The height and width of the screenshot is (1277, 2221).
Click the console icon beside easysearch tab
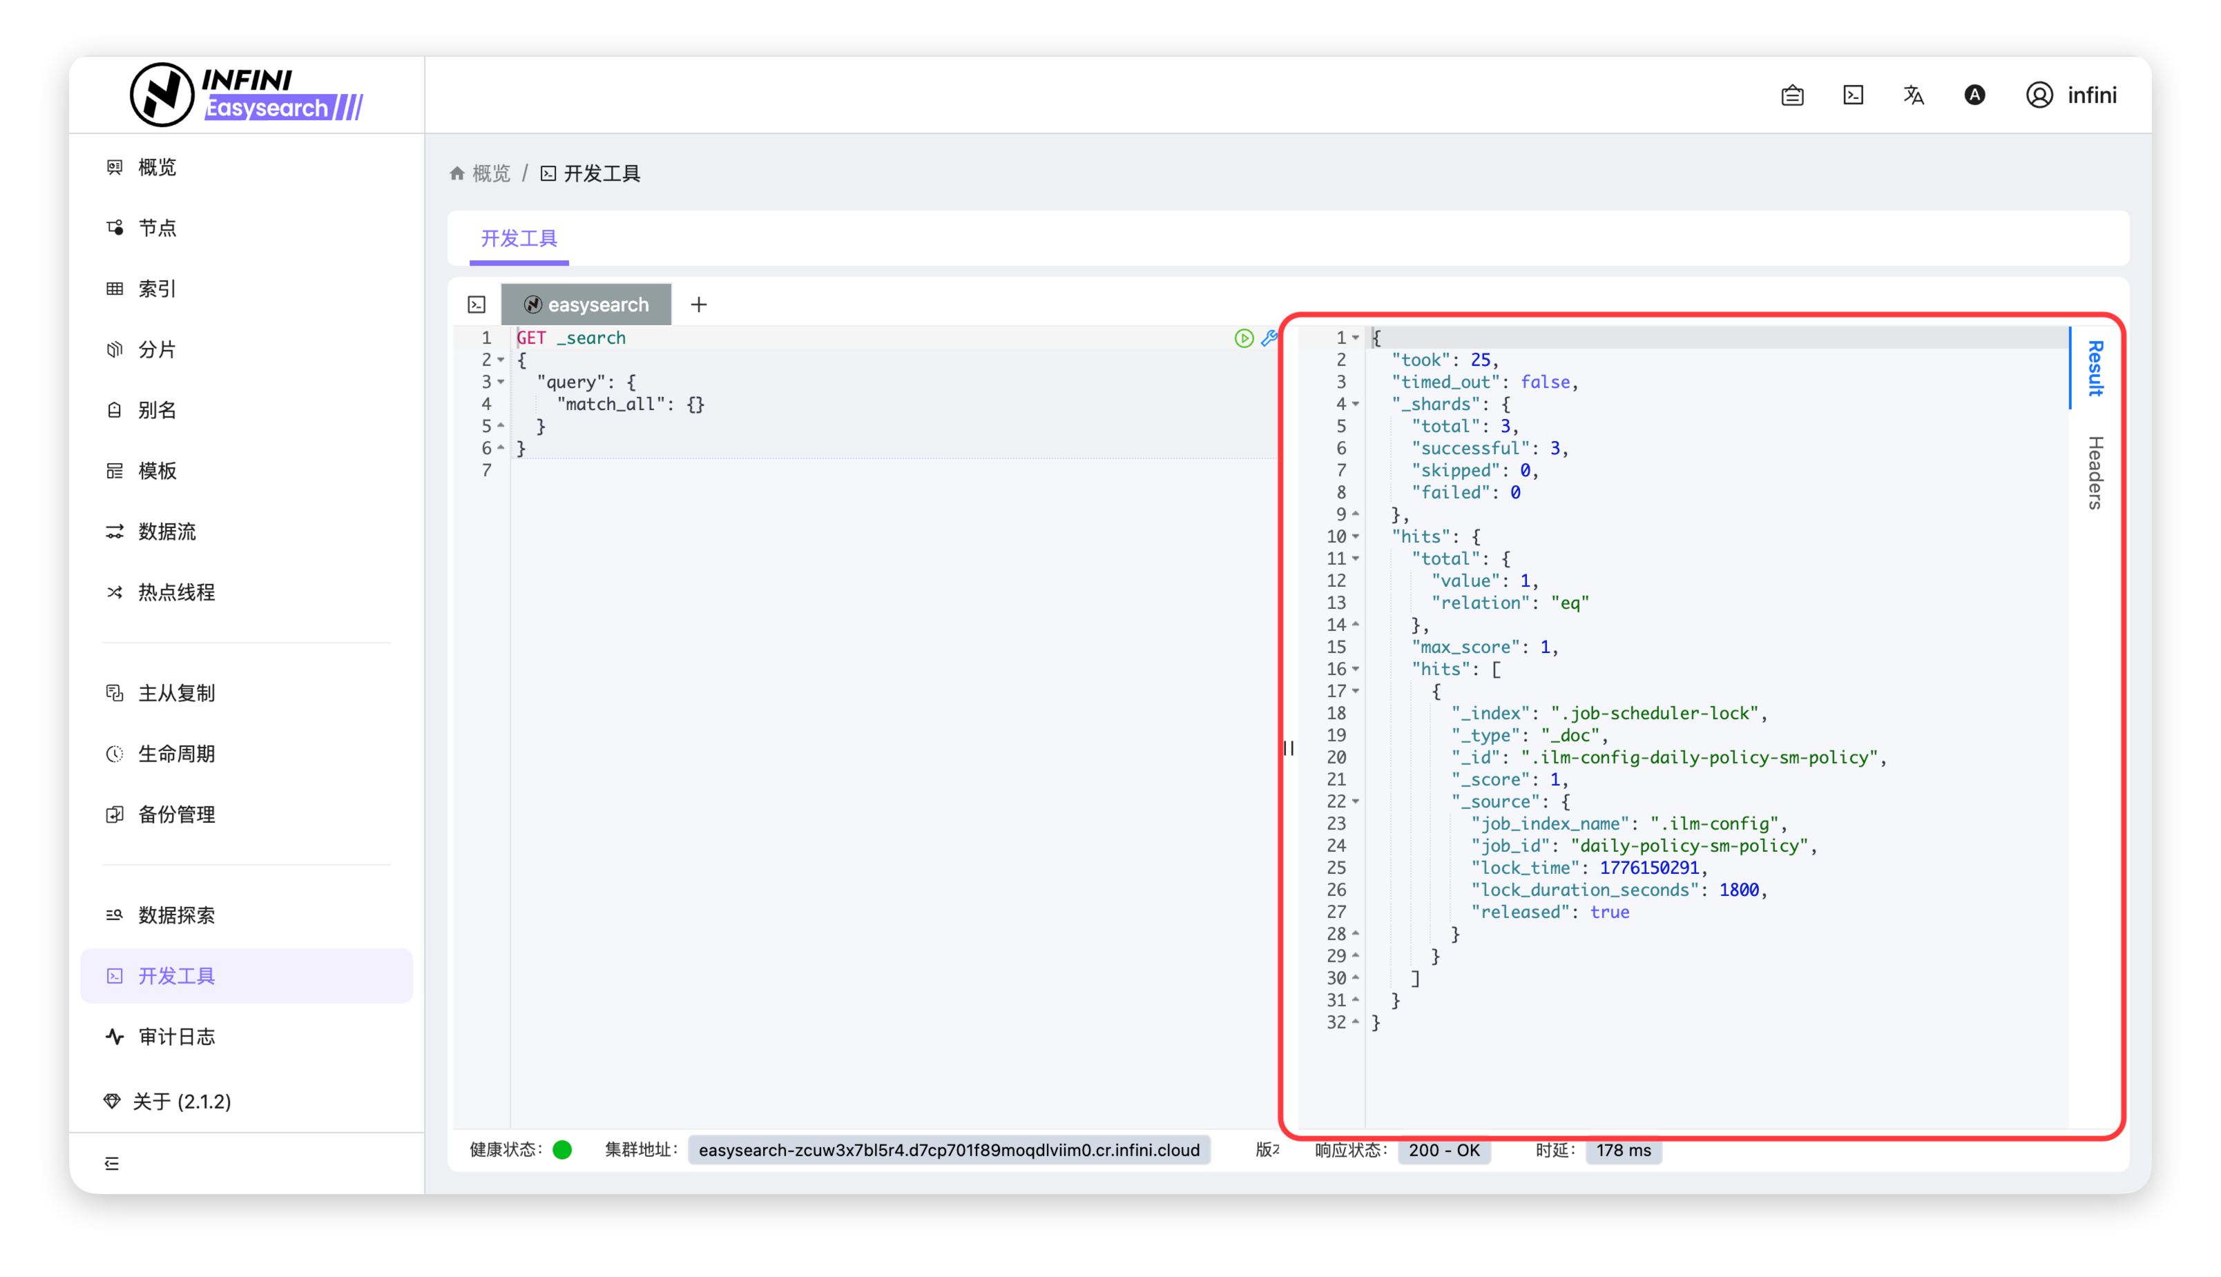[x=477, y=304]
